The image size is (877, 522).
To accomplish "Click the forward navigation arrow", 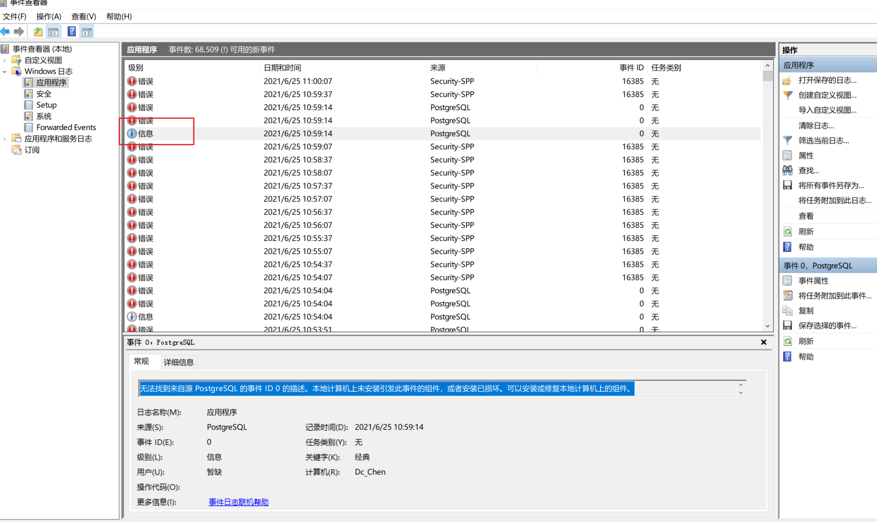I will (19, 31).
